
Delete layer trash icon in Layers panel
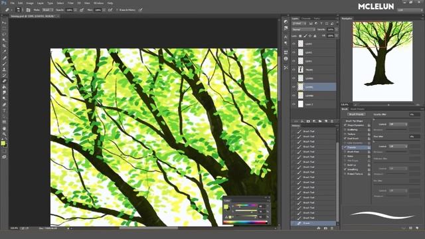pos(332,121)
